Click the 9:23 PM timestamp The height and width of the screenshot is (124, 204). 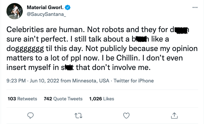16,81
